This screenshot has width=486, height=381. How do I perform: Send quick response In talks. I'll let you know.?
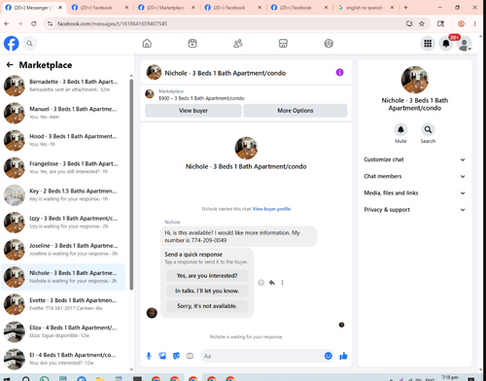(x=207, y=291)
